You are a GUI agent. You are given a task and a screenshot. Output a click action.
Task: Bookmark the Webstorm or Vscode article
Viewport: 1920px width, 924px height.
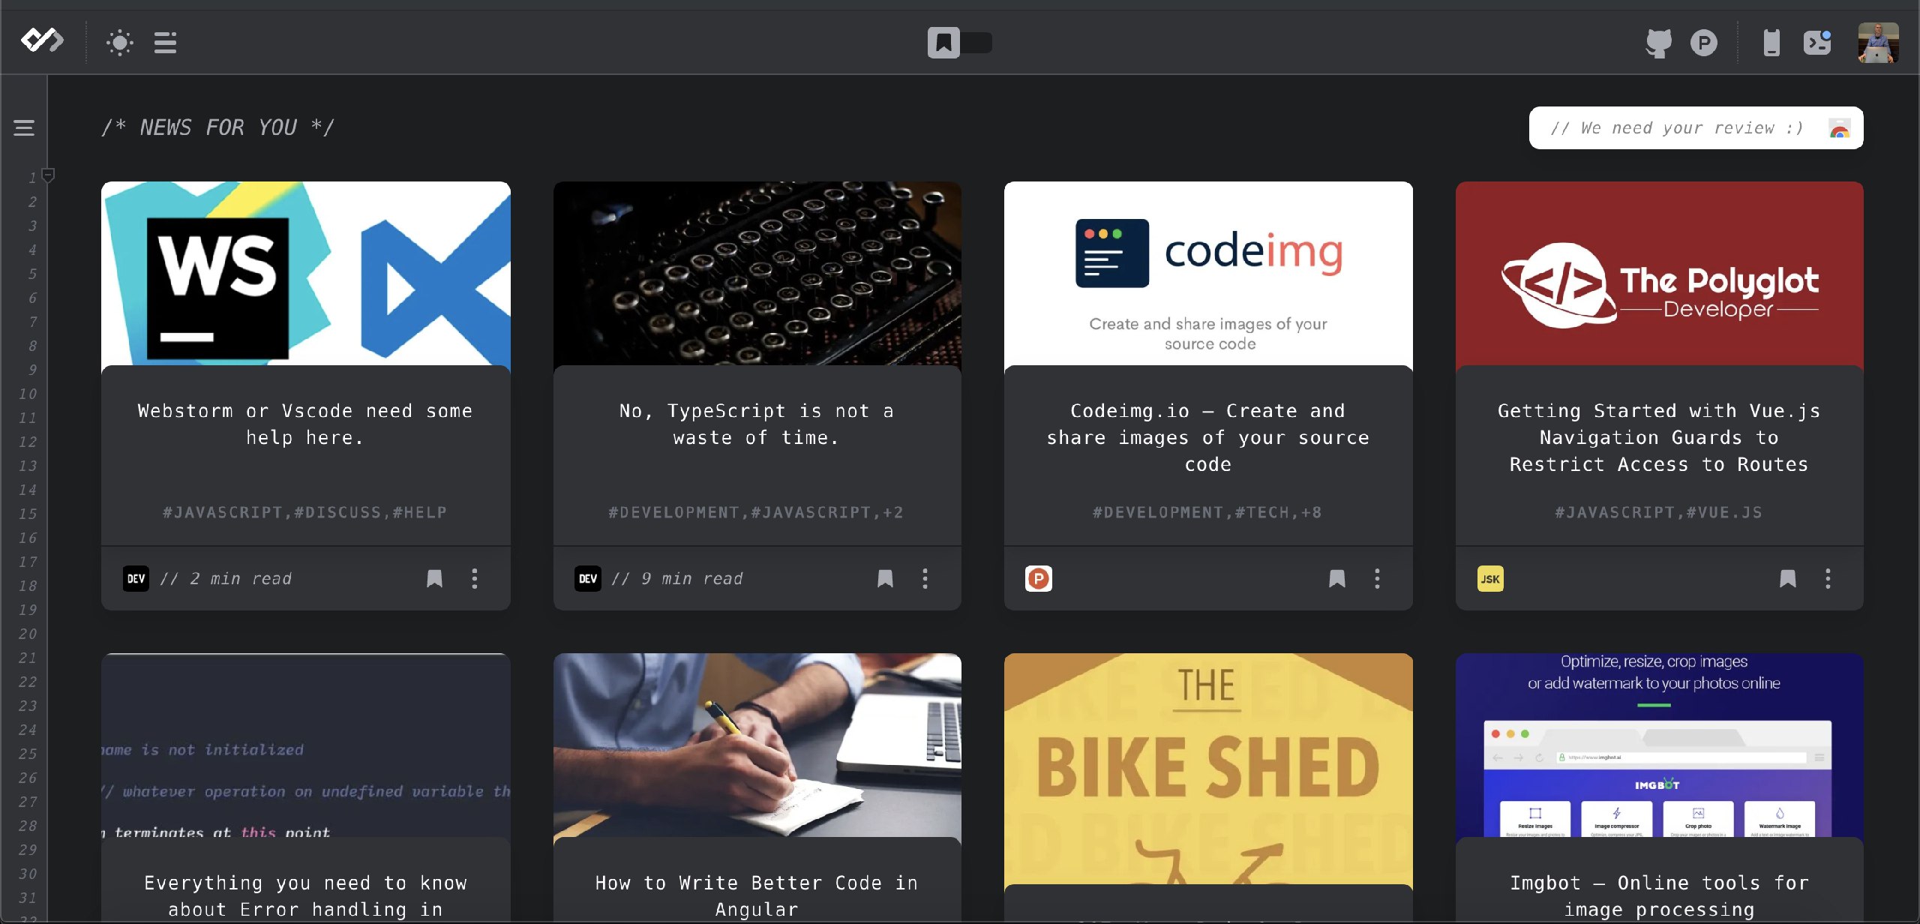coord(434,578)
